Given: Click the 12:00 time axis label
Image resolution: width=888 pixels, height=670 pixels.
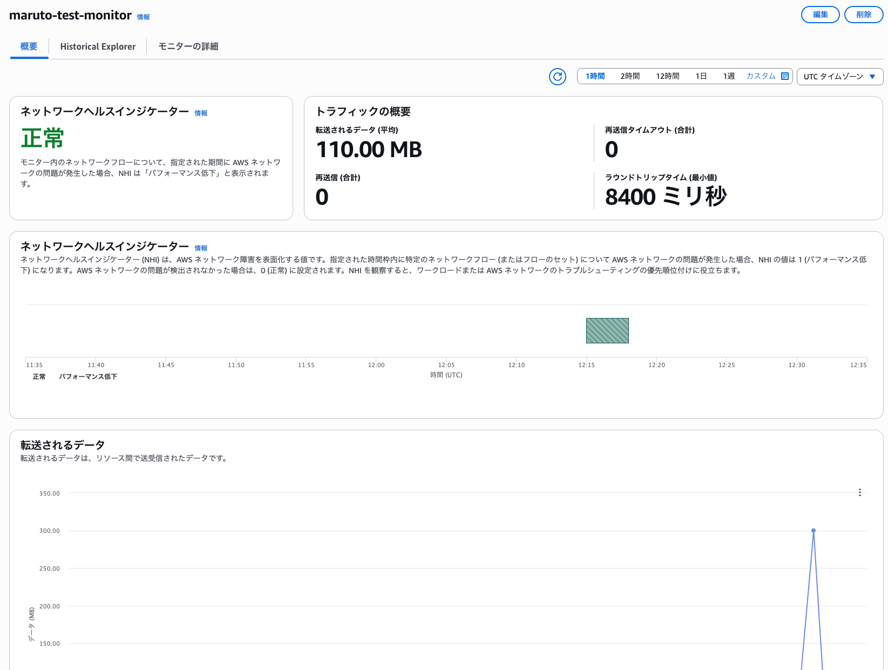Looking at the screenshot, I should [x=376, y=365].
